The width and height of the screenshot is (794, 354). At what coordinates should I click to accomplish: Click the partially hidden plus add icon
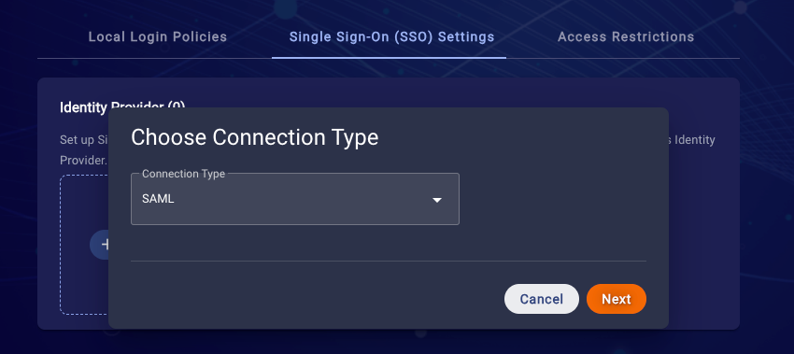point(99,245)
